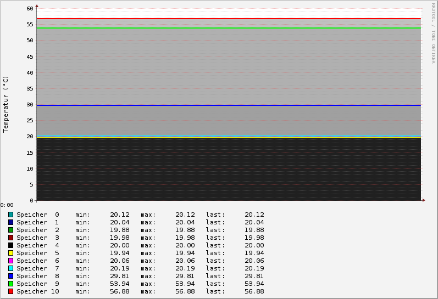Click the magenta Speicher 6 legend swatch
438x299 pixels.
point(10,261)
